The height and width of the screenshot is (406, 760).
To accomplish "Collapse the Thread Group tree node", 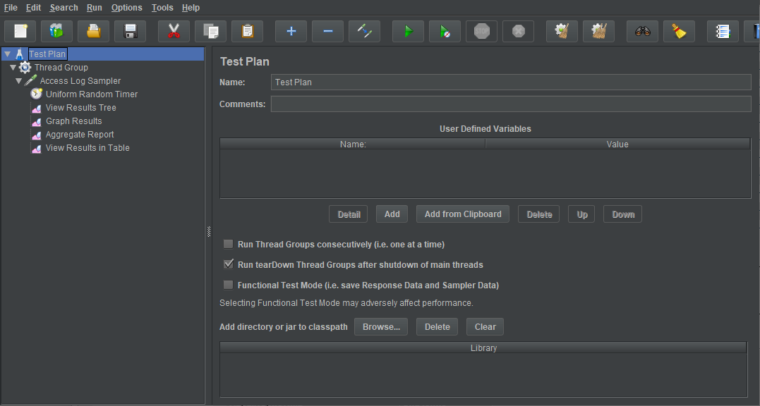I will click(x=13, y=67).
